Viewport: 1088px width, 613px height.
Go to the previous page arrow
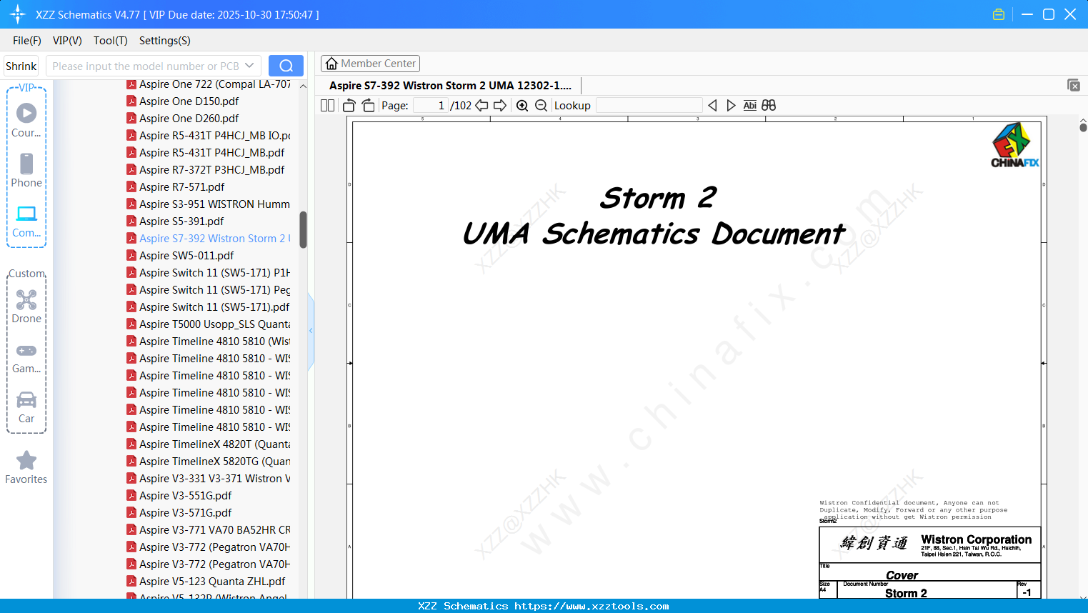pos(481,106)
